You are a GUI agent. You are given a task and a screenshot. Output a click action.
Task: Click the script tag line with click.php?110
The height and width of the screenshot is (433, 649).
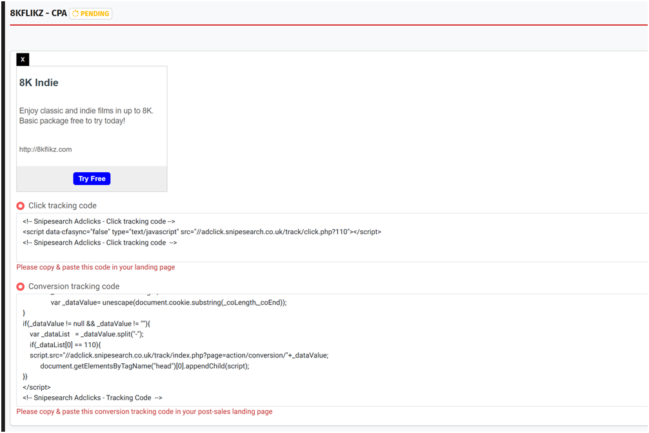(201, 232)
